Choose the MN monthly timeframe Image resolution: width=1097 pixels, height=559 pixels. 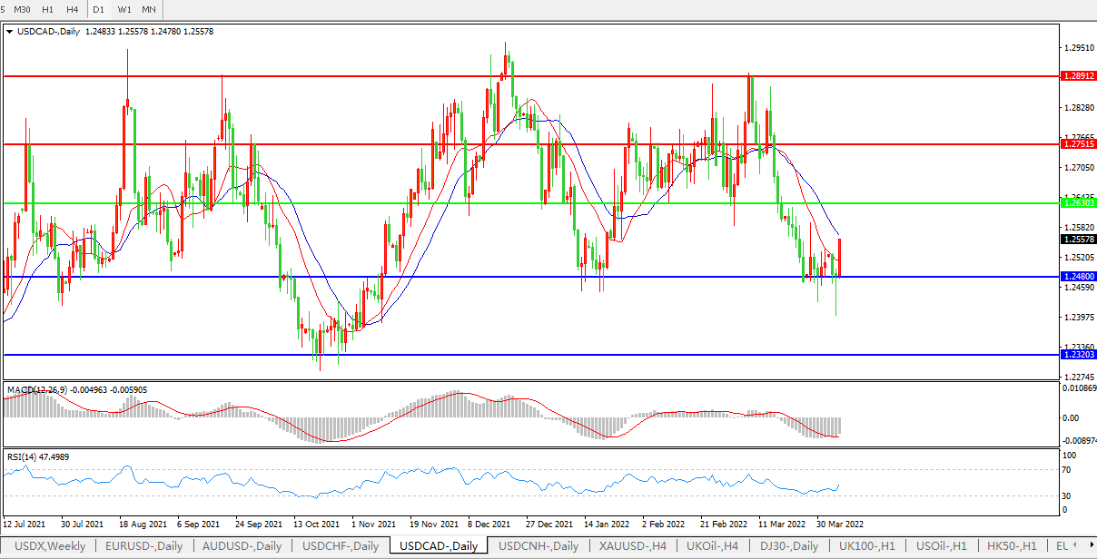(x=149, y=9)
